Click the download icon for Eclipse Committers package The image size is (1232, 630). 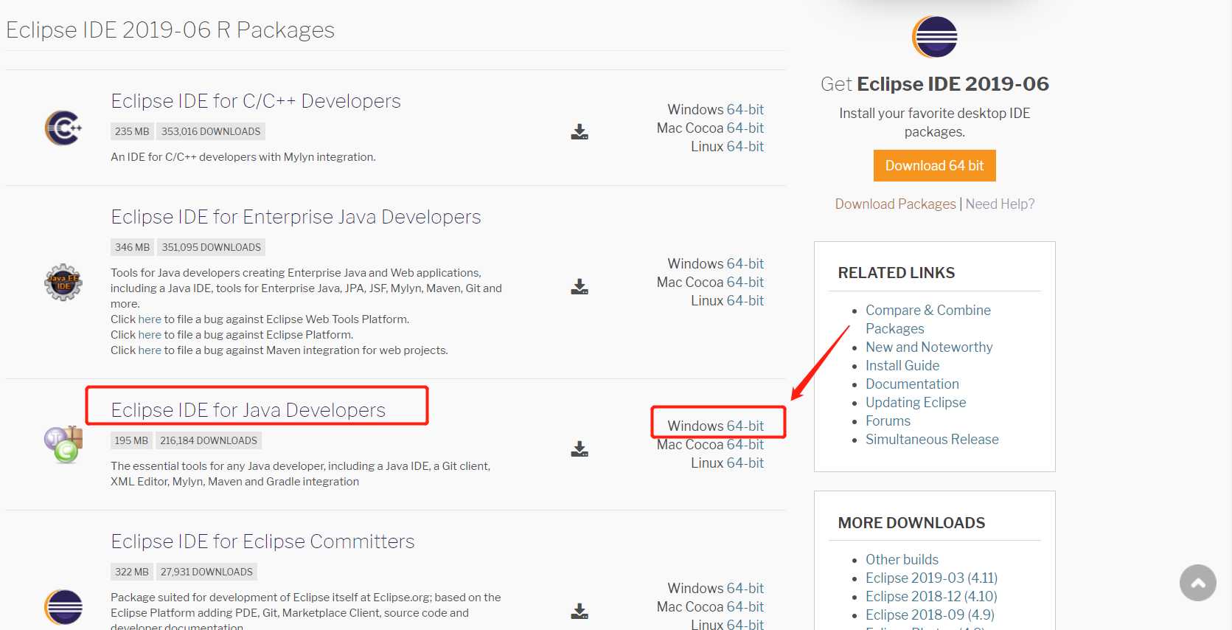pyautogui.click(x=580, y=612)
